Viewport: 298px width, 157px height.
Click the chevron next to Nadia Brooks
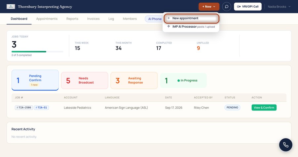[x=289, y=7]
